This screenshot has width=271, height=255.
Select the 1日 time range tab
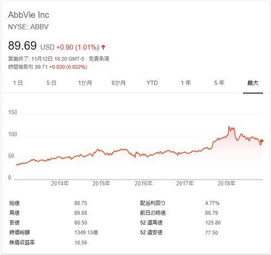(18, 83)
